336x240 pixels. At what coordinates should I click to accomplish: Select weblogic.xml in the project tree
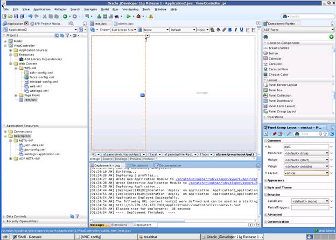point(38,91)
